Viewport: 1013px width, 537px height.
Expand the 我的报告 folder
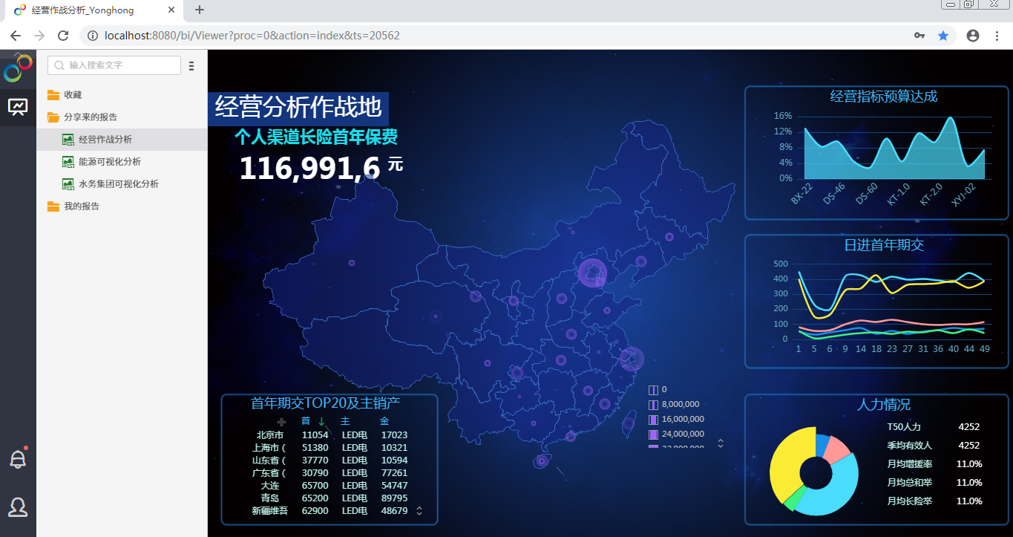[x=81, y=206]
